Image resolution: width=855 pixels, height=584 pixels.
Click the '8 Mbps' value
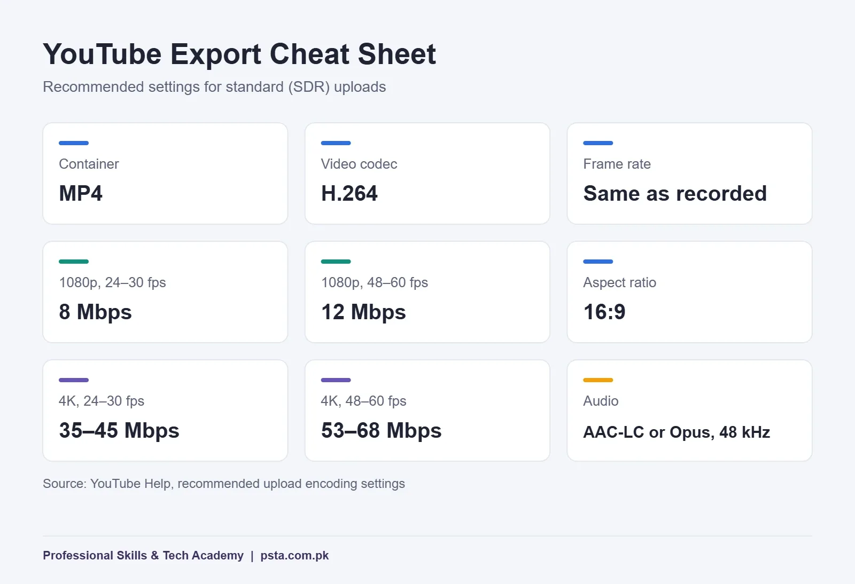(95, 312)
